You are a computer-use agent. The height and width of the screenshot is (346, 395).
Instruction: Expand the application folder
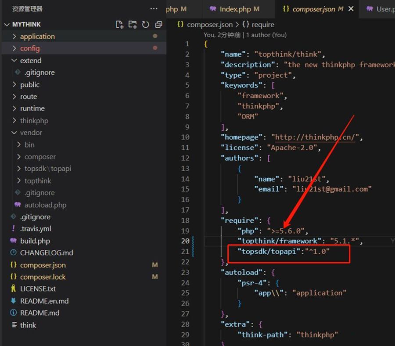(x=37, y=36)
